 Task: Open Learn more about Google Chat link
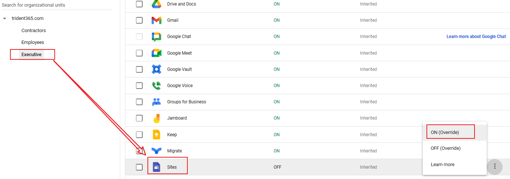(476, 37)
